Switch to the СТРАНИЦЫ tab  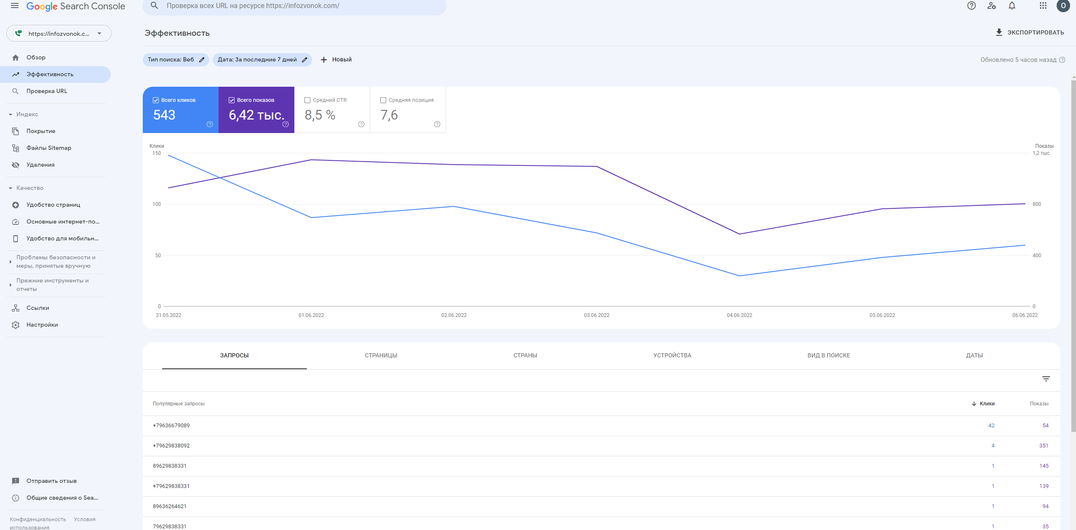381,356
